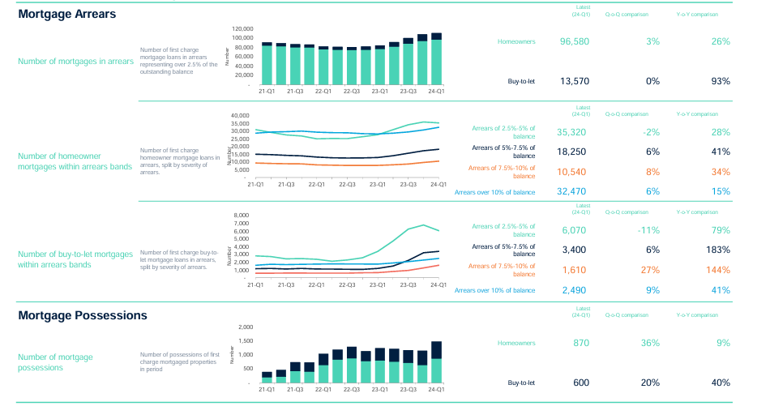This screenshot has width=757, height=419.
Task: Select buy-to-let value 3,400
Action: click(x=574, y=250)
